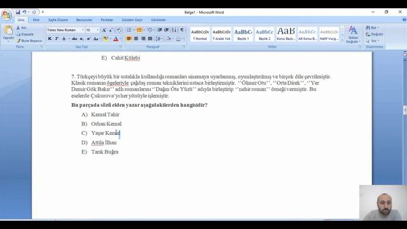This screenshot has width=407, height=229.
Task: Open the Bul find dropdown
Action: (x=373, y=27)
